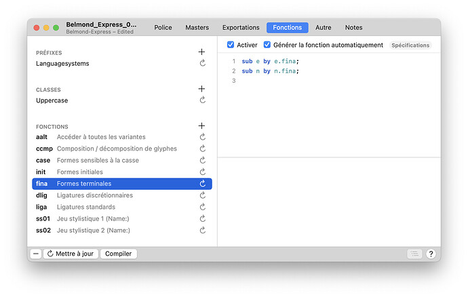Uncheck the Activer checkbox
The height and width of the screenshot is (297, 468).
[231, 45]
